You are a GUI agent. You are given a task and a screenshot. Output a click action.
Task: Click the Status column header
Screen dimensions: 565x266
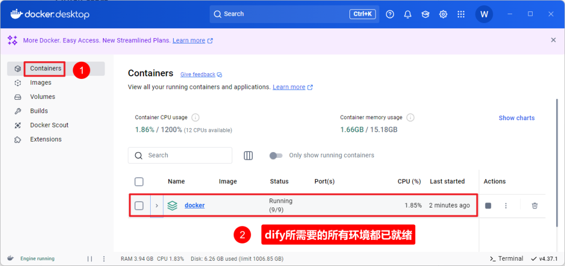pos(279,181)
